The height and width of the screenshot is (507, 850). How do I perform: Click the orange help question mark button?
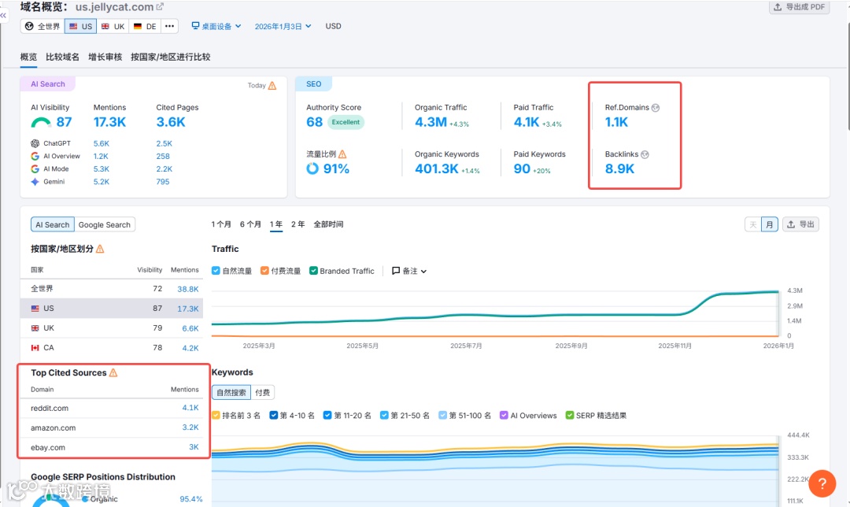(822, 483)
